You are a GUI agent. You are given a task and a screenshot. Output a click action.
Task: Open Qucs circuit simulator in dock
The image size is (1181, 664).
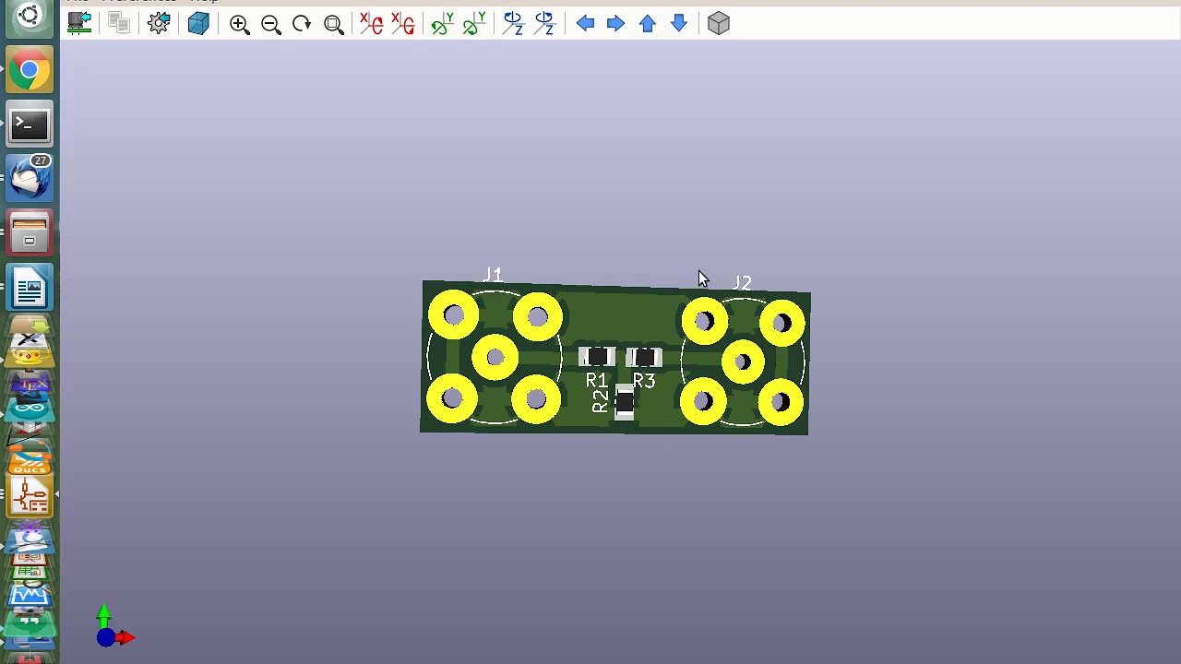point(30,458)
